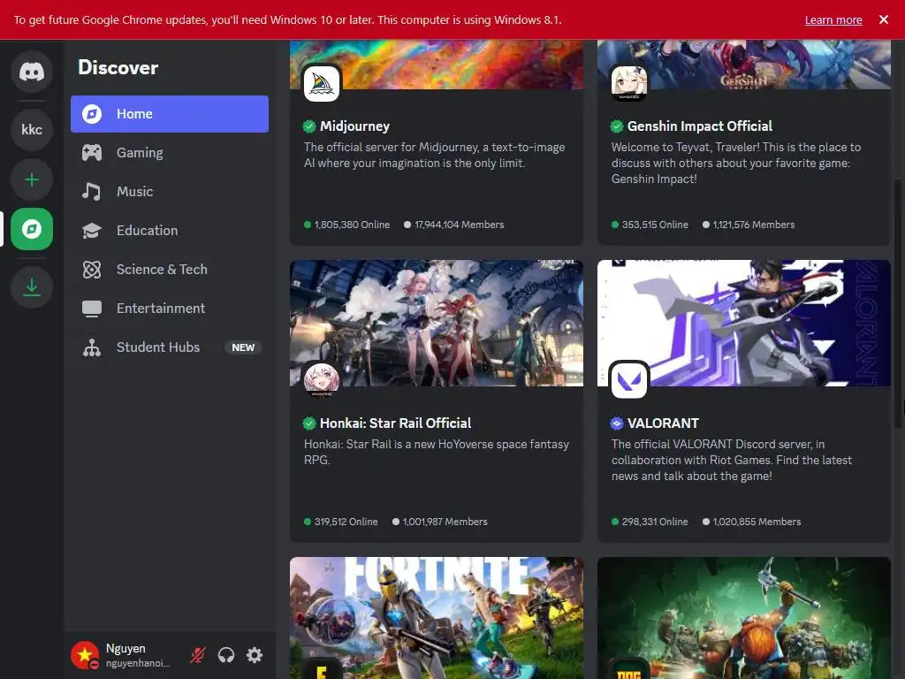Click the server list vertical scrollbar
Image resolution: width=905 pixels, height=679 pixels.
pos(898,303)
